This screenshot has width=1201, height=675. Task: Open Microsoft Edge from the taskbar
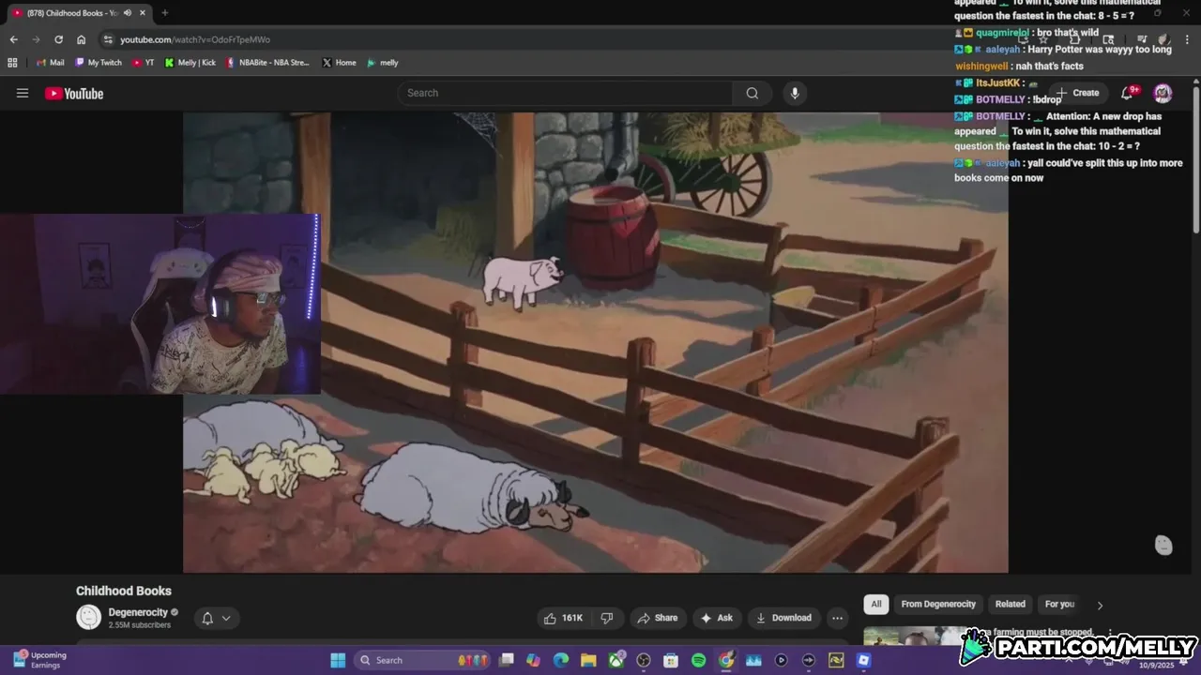561,660
